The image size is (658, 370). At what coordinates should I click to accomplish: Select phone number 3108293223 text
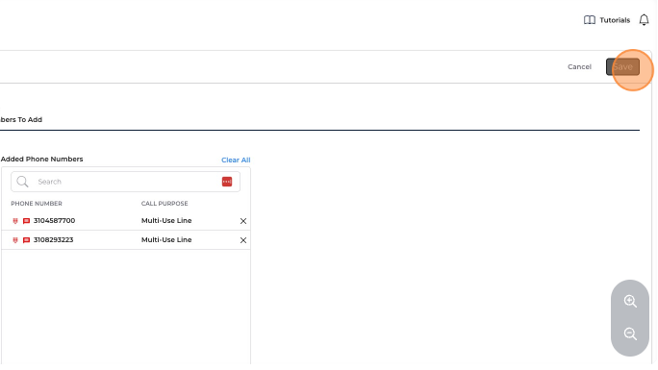coord(53,239)
